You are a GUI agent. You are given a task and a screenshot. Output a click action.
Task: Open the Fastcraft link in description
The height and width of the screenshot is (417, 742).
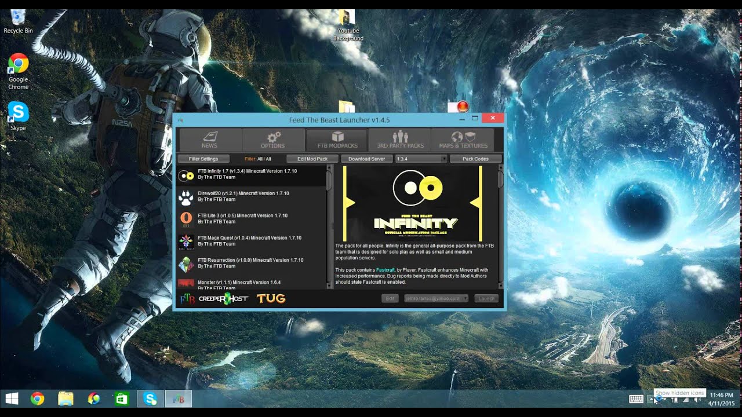click(385, 270)
